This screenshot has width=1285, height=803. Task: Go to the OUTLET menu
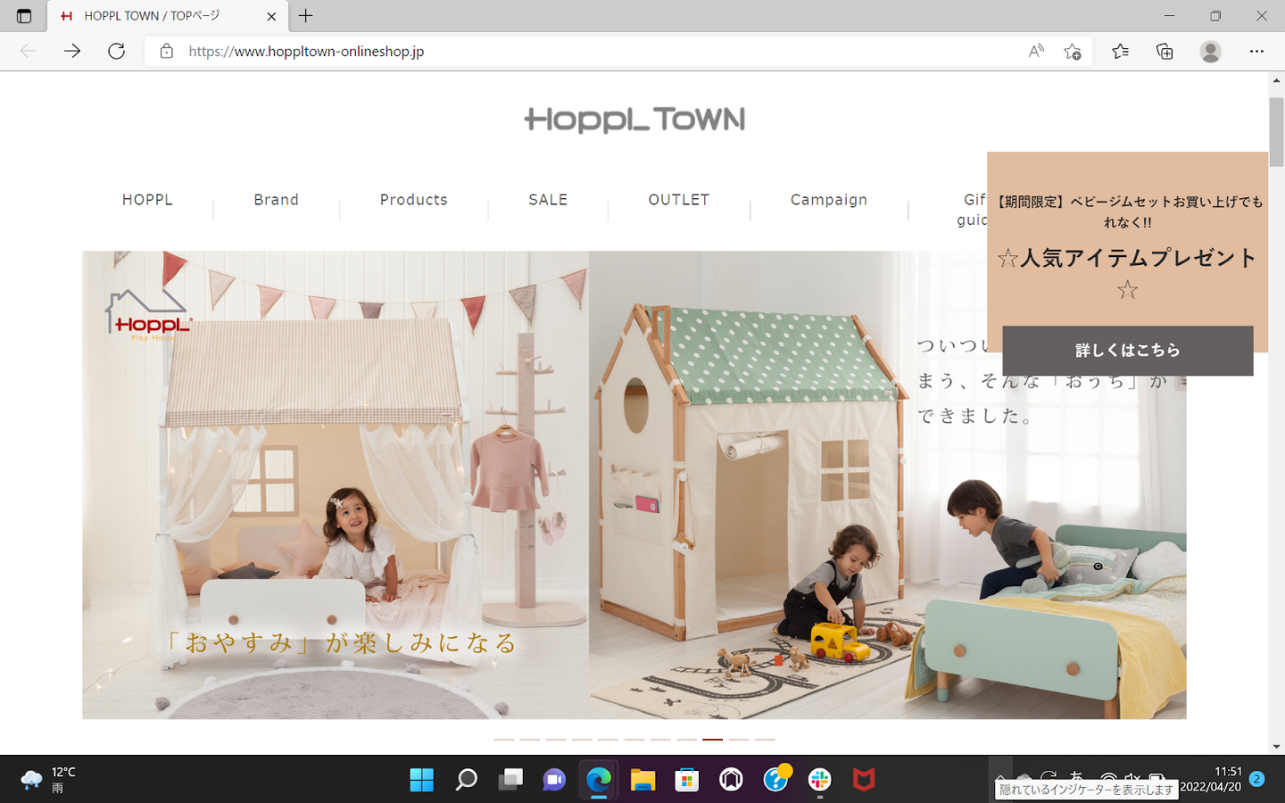[x=679, y=200]
